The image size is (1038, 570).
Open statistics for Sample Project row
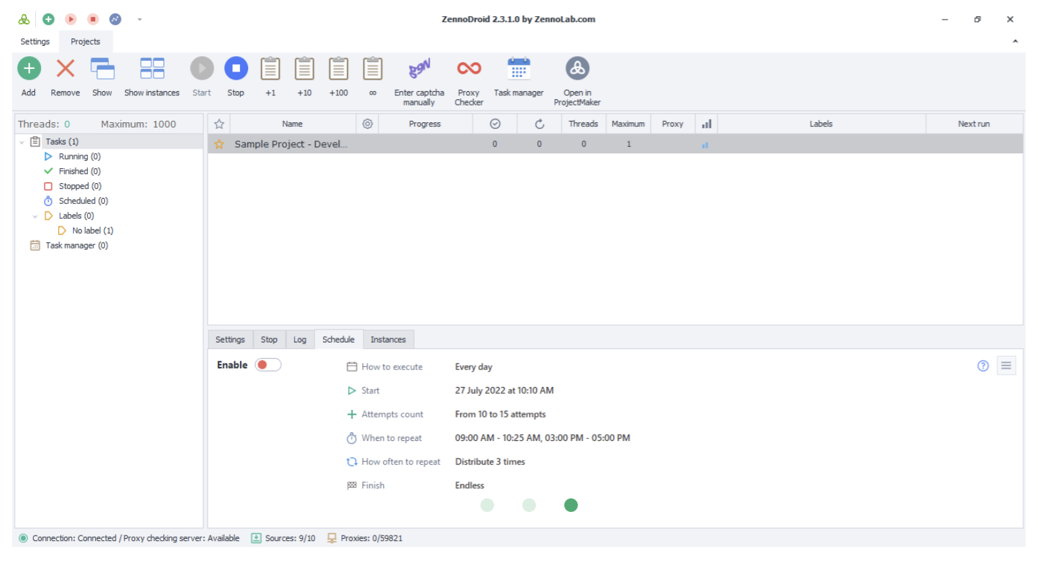point(705,145)
